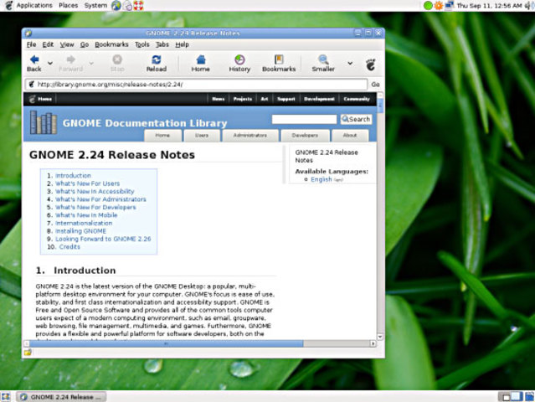Image resolution: width=535 pixels, height=402 pixels.
Task: Click the grayed Forward arrow button
Action: coord(70,64)
